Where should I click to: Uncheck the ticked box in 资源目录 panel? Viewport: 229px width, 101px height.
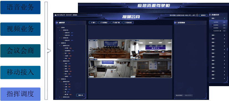tap(212, 22)
